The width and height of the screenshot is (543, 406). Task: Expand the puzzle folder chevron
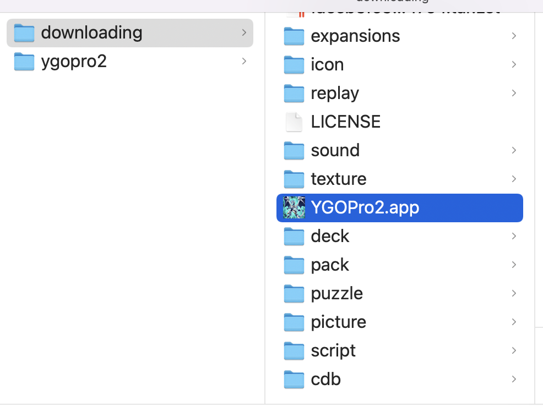[514, 294]
